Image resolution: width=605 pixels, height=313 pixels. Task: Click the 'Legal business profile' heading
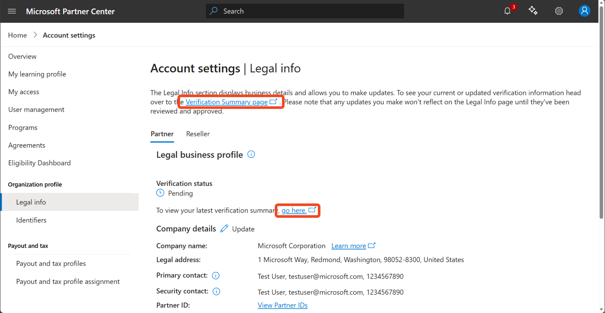click(x=200, y=155)
